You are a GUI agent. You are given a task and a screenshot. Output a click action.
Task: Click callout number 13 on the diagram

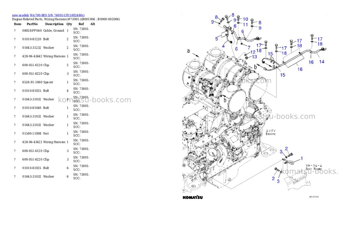tap(255, 57)
